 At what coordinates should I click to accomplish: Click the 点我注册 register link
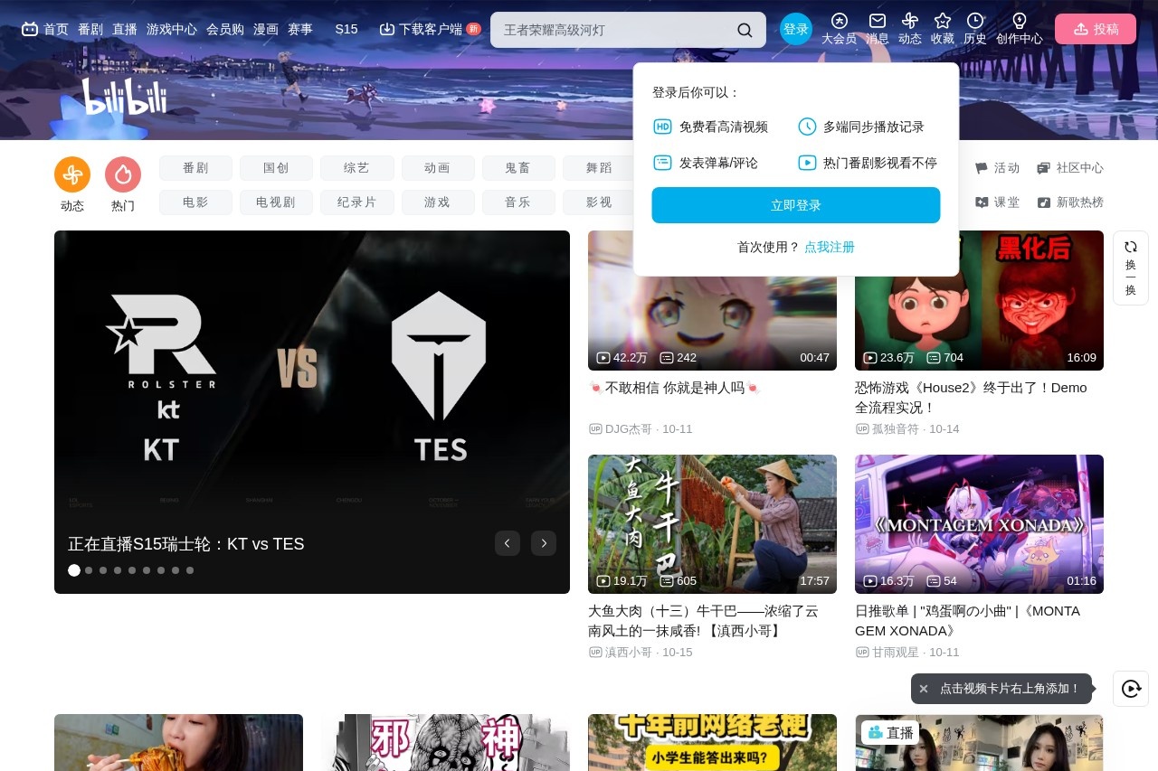click(x=829, y=247)
